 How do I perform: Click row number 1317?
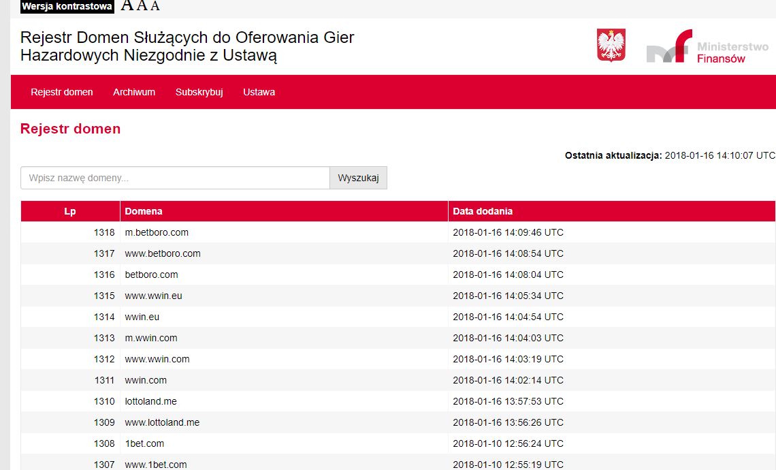[x=104, y=253]
